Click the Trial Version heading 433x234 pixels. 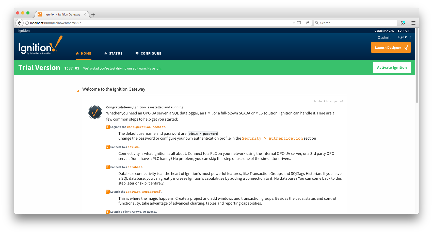click(39, 68)
